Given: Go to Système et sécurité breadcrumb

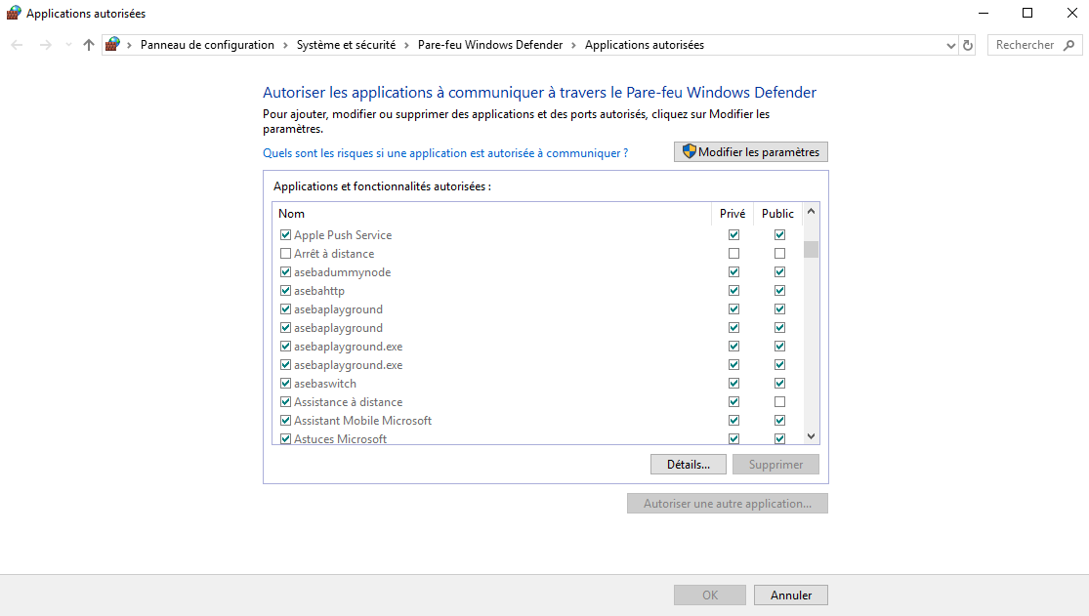Looking at the screenshot, I should click(x=346, y=45).
